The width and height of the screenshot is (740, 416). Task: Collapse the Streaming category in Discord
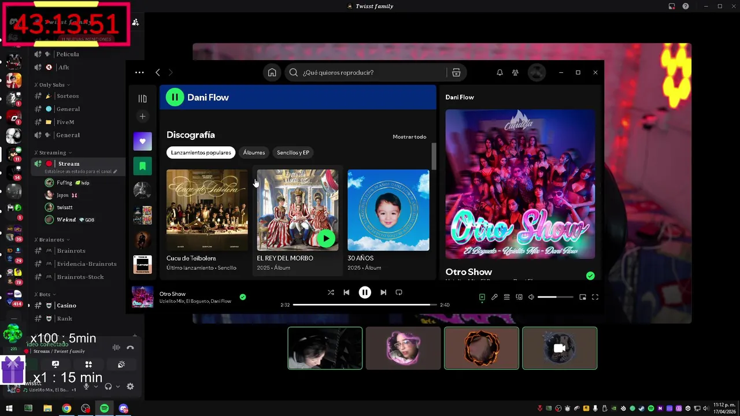[x=53, y=153]
